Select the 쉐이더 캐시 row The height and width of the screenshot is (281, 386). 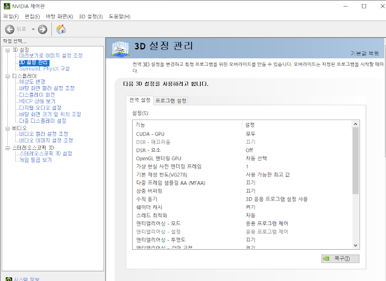[x=242, y=207]
